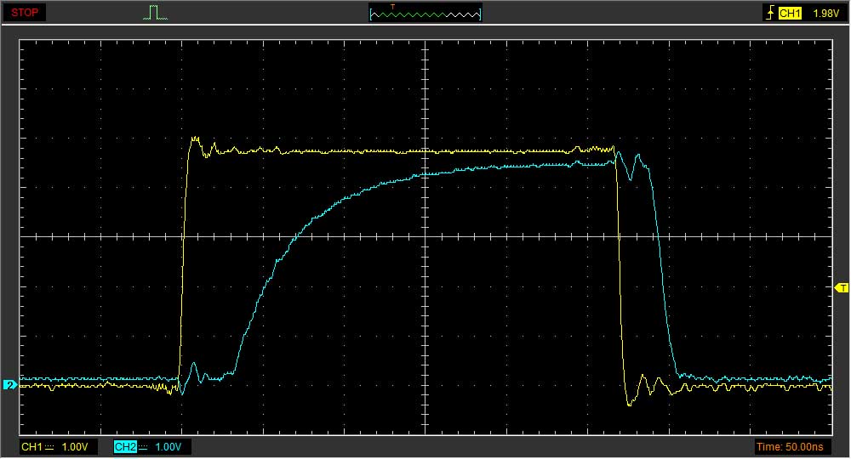Click the waveform memory overview bar
This screenshot has width=851, height=459.
click(x=425, y=13)
